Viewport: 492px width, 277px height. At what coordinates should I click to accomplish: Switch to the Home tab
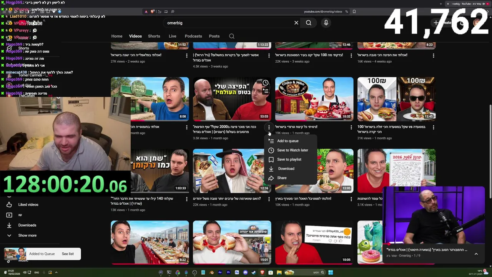117,36
